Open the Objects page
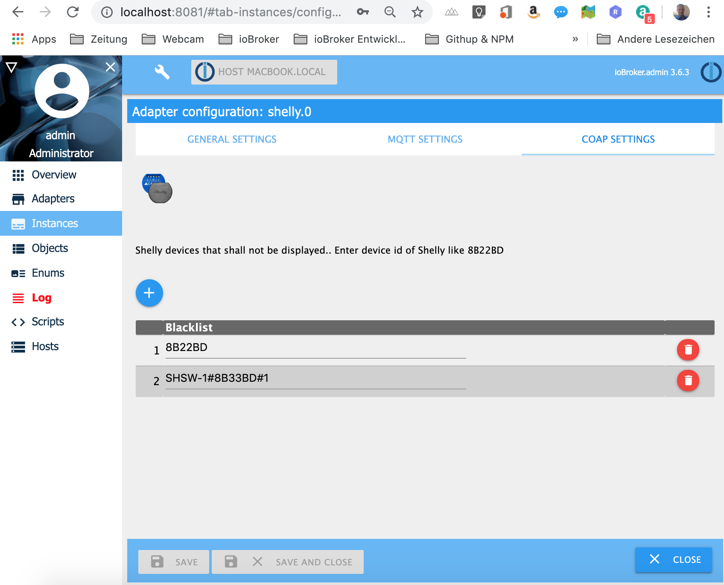 pos(61,248)
